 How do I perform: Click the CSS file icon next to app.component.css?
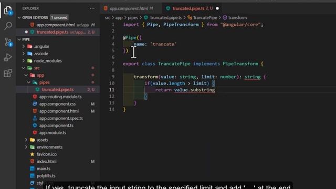point(35,104)
